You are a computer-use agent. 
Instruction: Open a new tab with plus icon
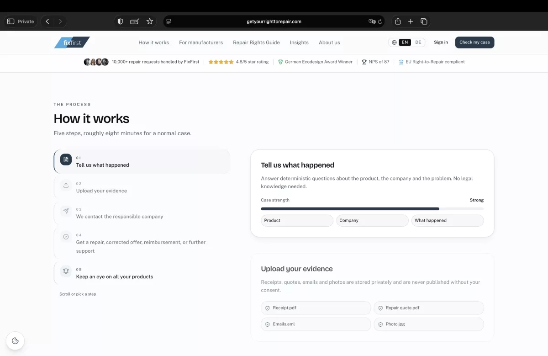pyautogui.click(x=411, y=21)
